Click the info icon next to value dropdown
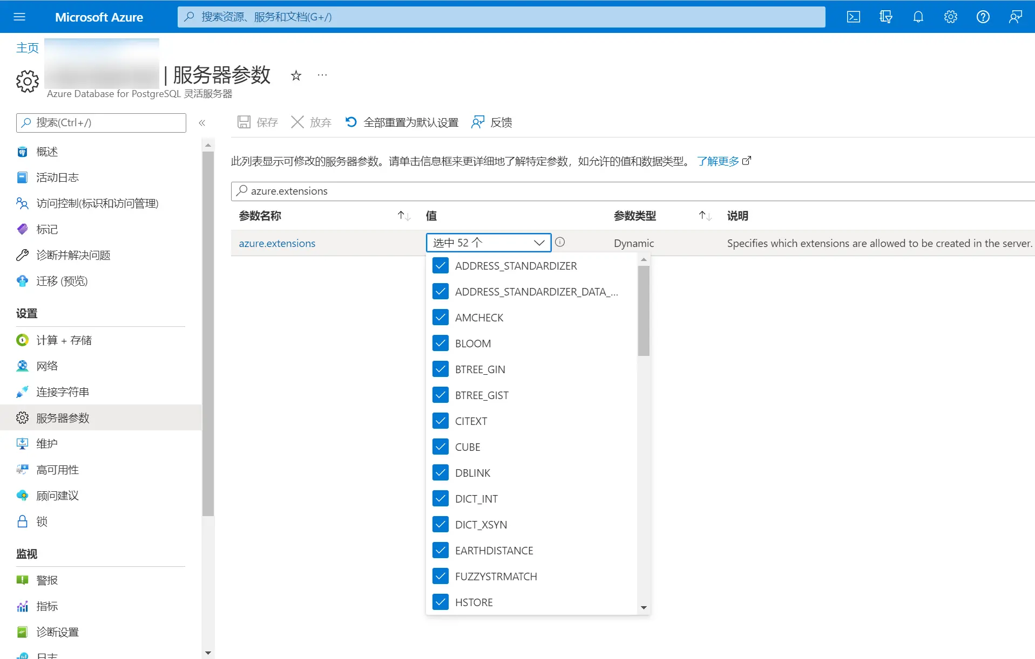The image size is (1035, 659). (560, 242)
